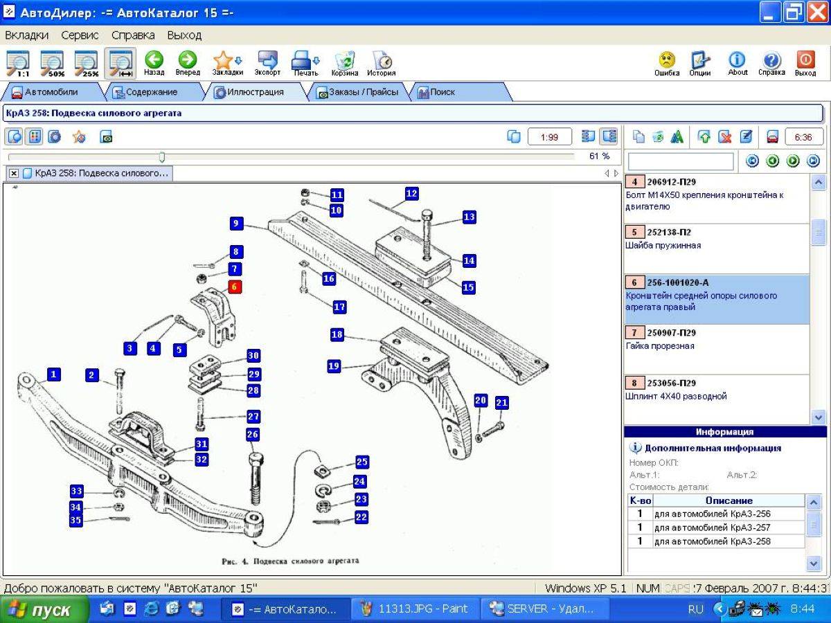831x623 pixels.
Task: Click the gear ring icon in illustration toolbar
Action: (54, 136)
